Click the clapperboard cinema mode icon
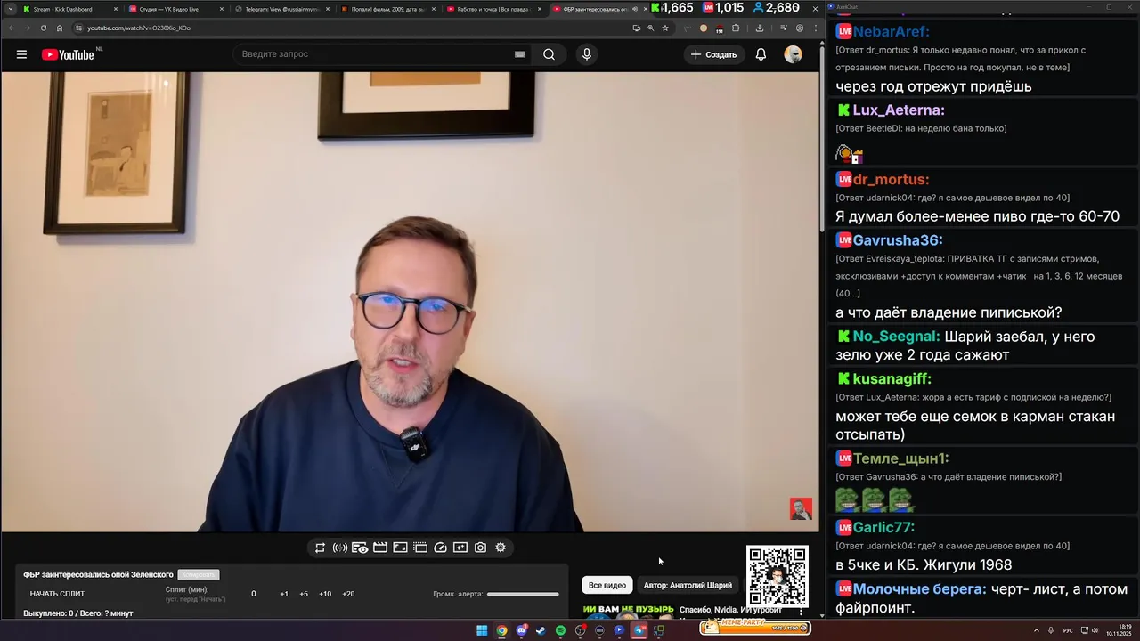This screenshot has width=1140, height=641. coord(380,548)
